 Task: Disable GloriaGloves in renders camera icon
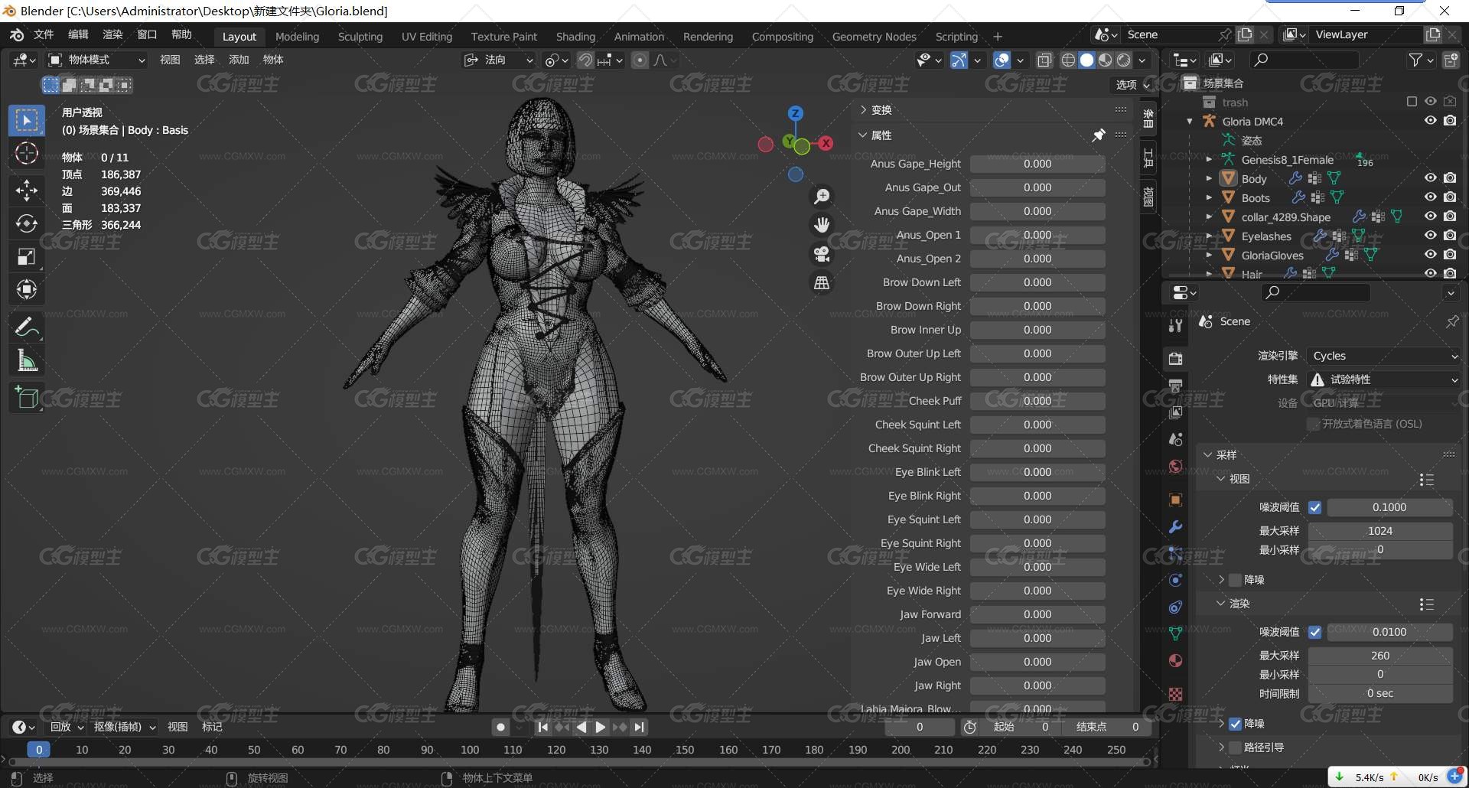1450,255
